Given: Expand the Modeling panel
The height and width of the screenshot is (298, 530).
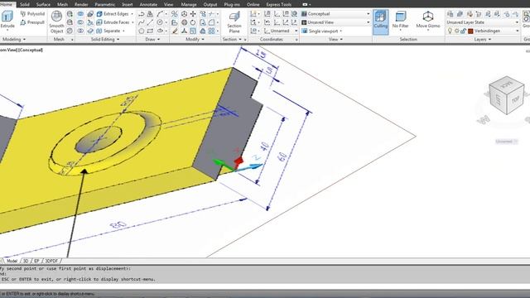Looking at the screenshot, I should point(14,40).
